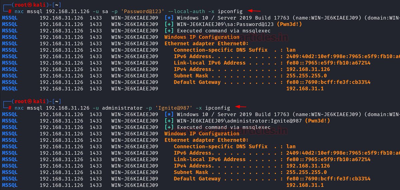Select 'Default Gateway' label in the administrator output
This screenshot has height=190, width=400.
197,179
